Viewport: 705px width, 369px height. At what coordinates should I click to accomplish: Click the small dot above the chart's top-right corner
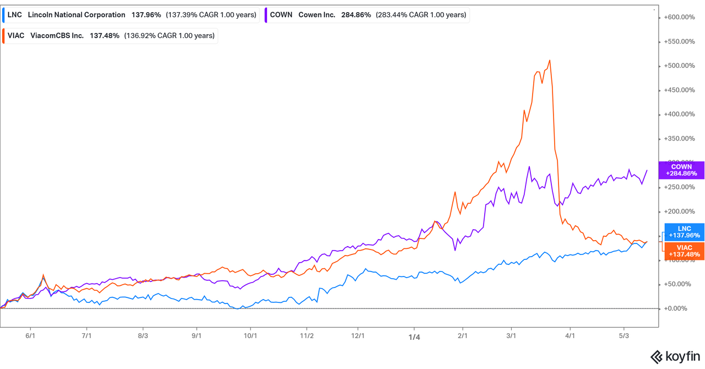(653, 9)
